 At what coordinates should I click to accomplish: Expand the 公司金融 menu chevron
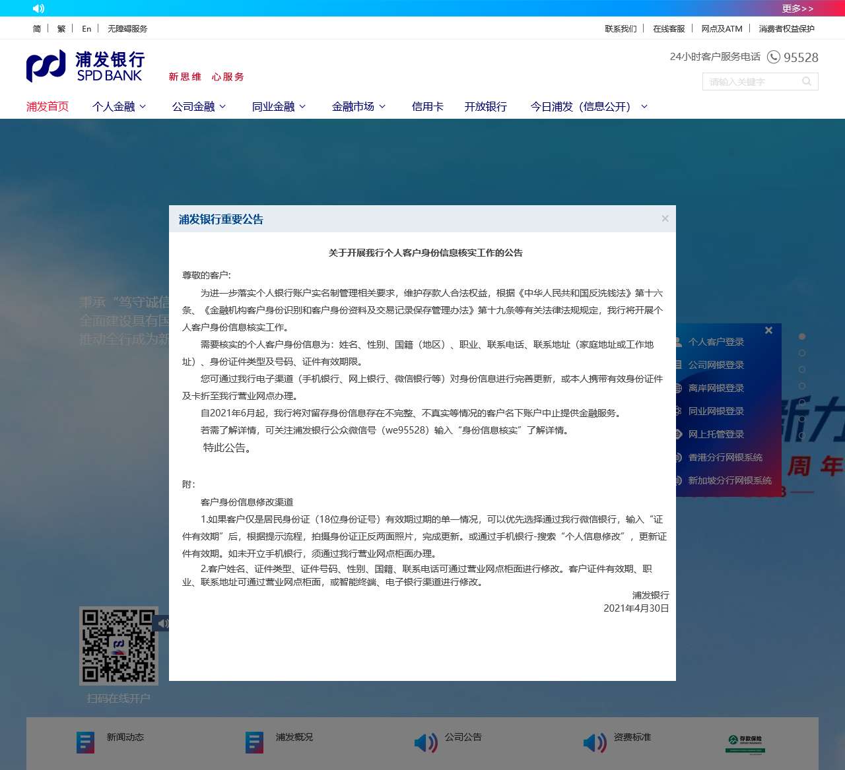(222, 107)
